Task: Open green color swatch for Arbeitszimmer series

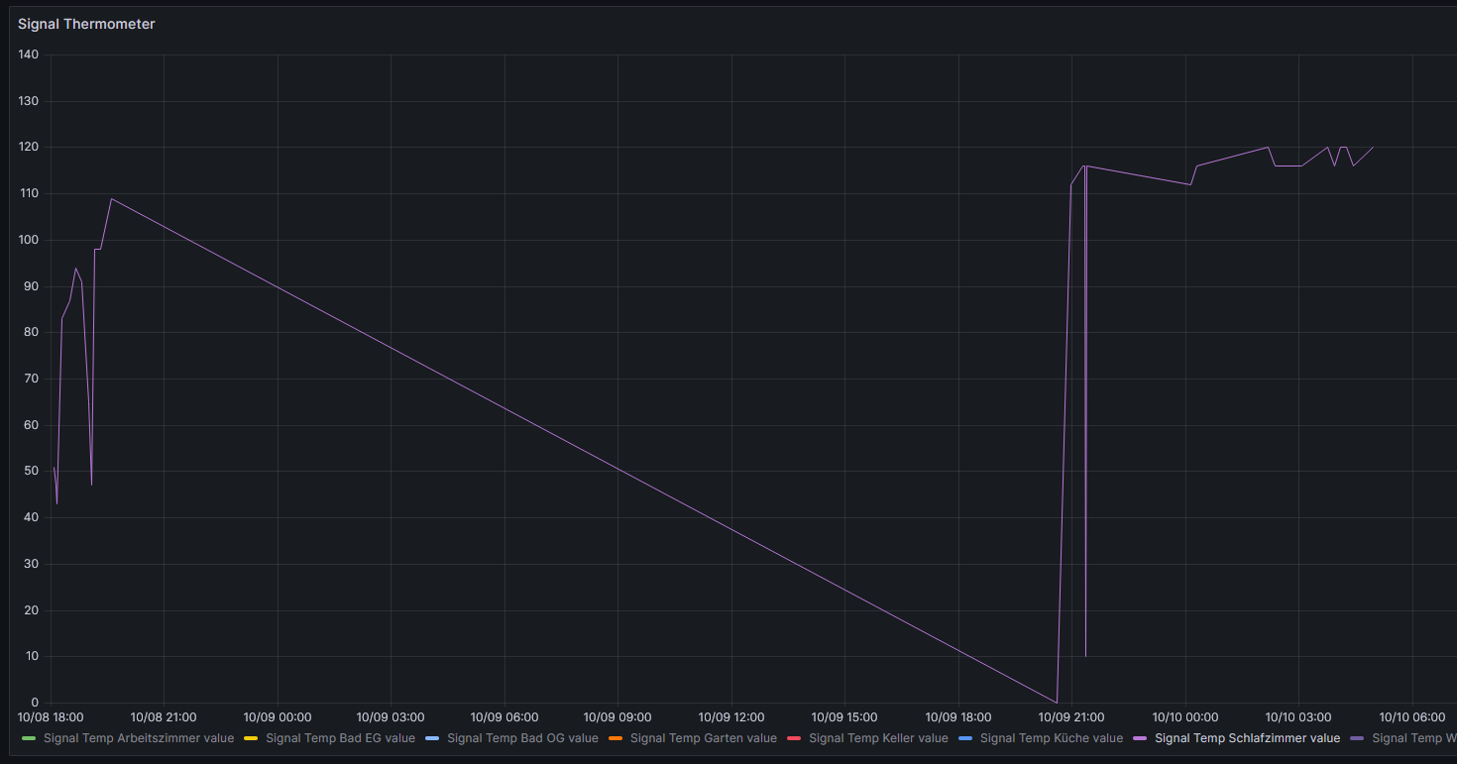Action: tap(28, 738)
